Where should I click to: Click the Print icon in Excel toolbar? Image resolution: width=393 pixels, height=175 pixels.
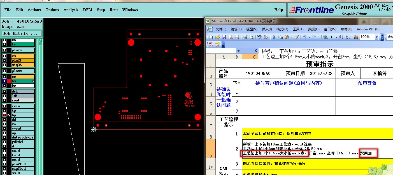tap(245, 37)
